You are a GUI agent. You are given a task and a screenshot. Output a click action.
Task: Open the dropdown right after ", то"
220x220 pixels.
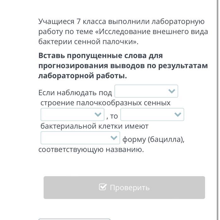pyautogui.click(x=152, y=114)
